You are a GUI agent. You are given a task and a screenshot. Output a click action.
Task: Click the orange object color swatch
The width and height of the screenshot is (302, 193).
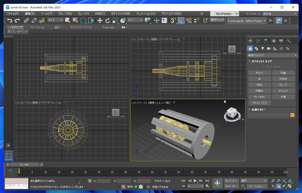click(292, 115)
